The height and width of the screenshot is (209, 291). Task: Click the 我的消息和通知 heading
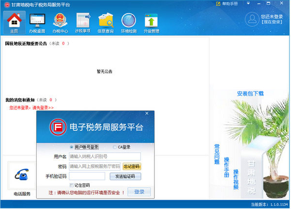click(x=20, y=100)
